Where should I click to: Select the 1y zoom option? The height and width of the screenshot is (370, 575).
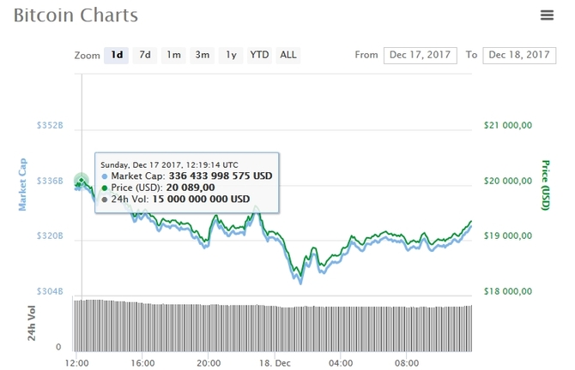[x=231, y=56]
